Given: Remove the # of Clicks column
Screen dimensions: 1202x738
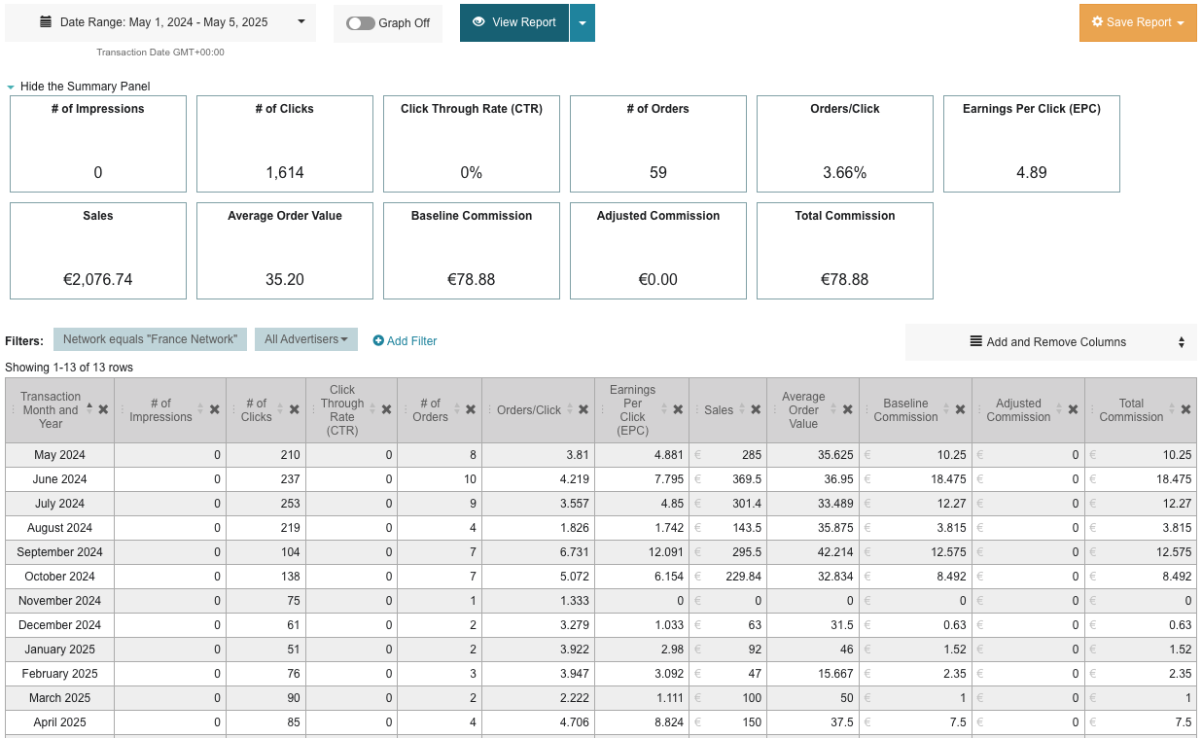Looking at the screenshot, I should [295, 409].
